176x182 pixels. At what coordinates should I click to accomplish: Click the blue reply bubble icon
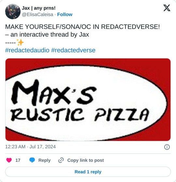click(x=32, y=160)
